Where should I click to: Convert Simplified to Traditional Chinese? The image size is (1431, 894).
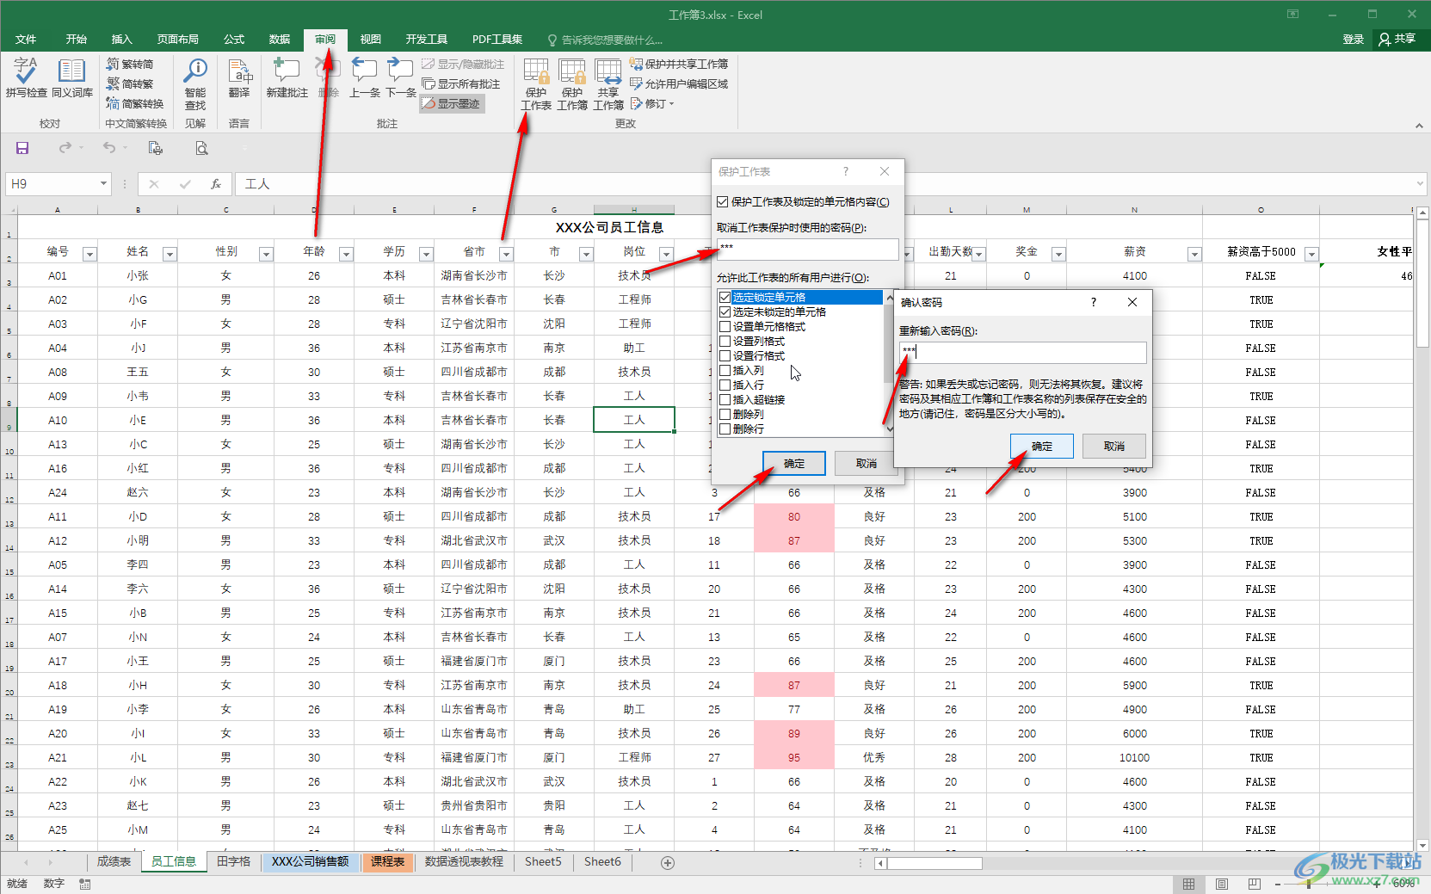[130, 84]
